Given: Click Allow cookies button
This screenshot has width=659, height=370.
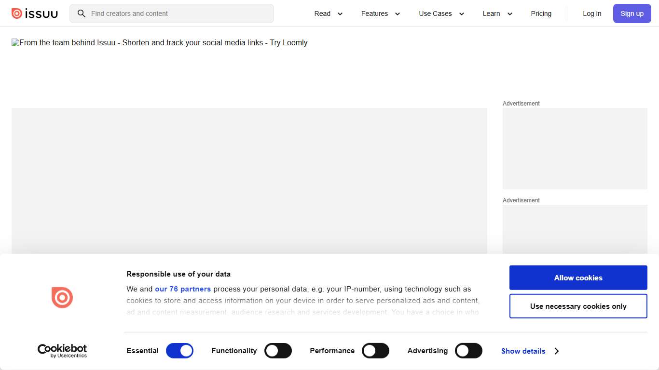Looking at the screenshot, I should (578, 277).
